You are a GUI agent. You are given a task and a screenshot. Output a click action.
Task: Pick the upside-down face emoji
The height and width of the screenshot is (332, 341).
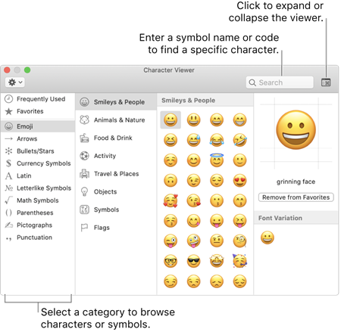pyautogui.click(x=170, y=181)
